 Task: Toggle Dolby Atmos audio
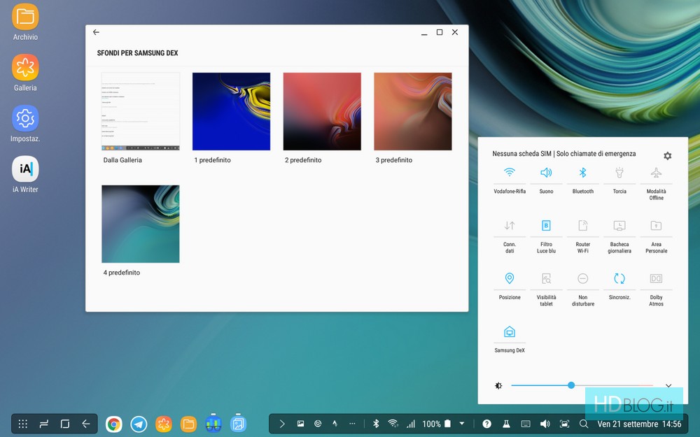[x=657, y=289]
